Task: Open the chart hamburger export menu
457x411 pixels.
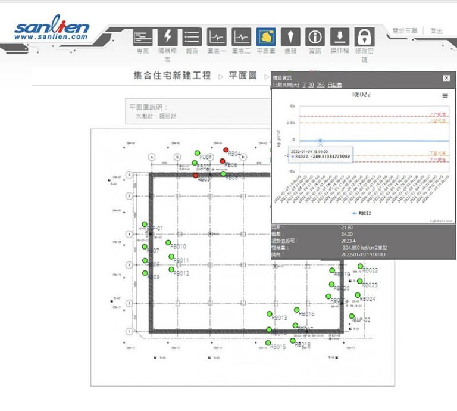Action: tap(445, 95)
